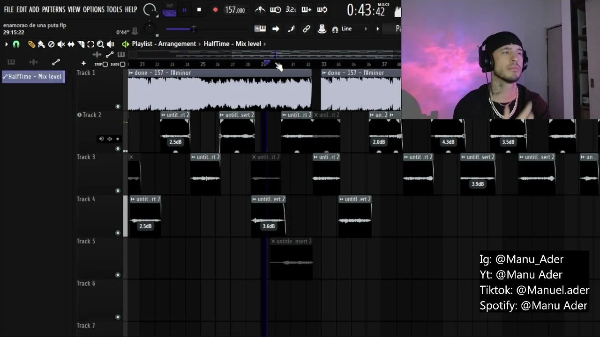Show audio clips in picker panel
The image size is (600, 337).
pos(33,62)
